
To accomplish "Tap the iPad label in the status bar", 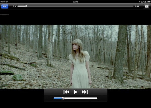I will pos(2,2).
